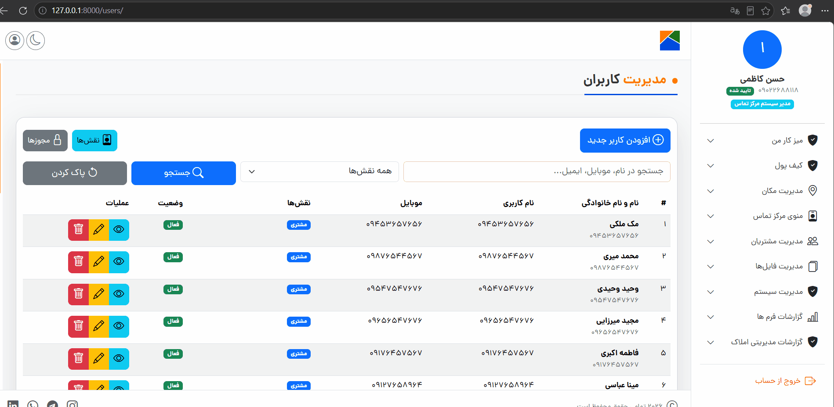Edit user فاطمه اکبری with the pencil icon
Image resolution: width=834 pixels, height=407 pixels.
pyautogui.click(x=98, y=359)
